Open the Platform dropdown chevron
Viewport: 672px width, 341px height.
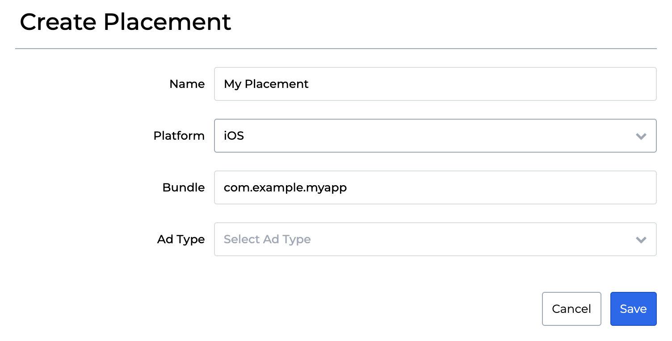click(642, 136)
